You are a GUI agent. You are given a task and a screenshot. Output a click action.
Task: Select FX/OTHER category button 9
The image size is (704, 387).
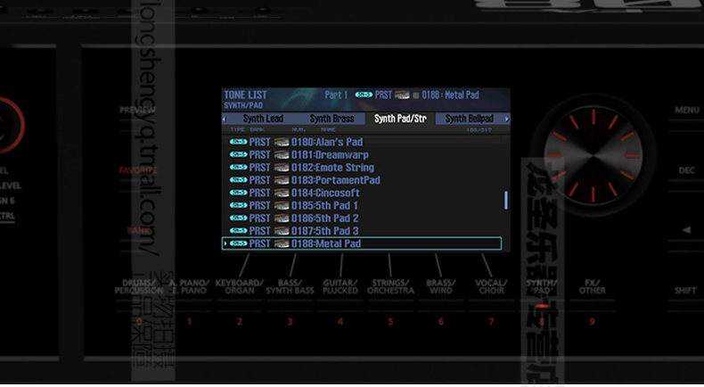tap(593, 301)
